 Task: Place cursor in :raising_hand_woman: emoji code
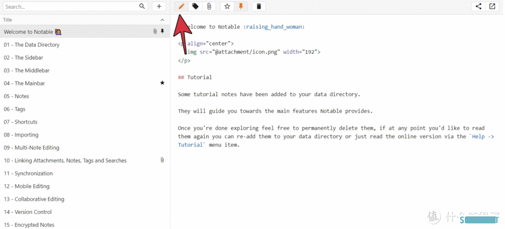[274, 27]
